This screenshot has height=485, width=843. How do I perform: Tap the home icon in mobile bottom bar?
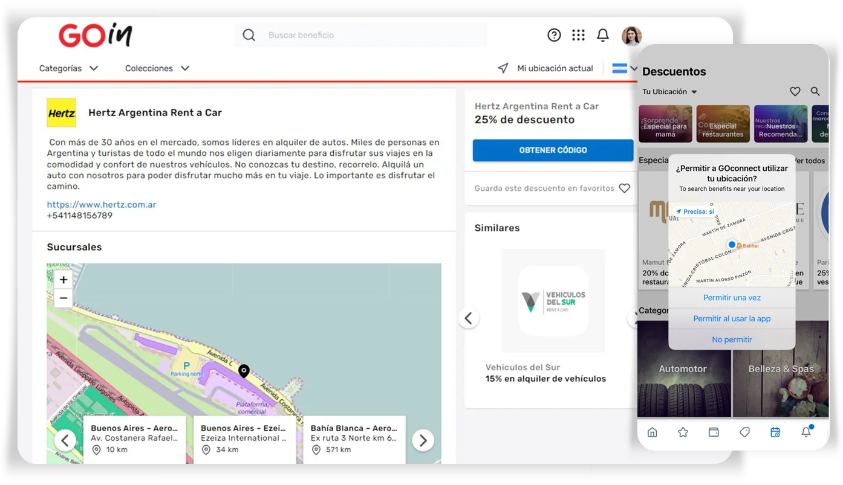pyautogui.click(x=652, y=432)
